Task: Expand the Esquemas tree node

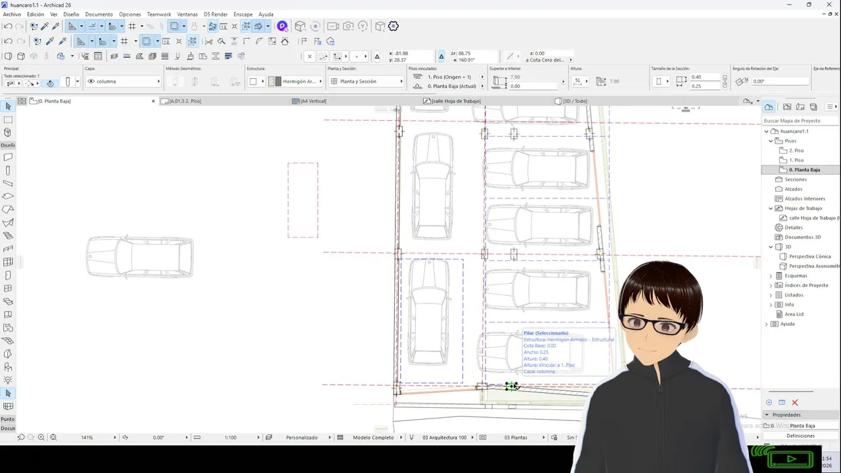Action: pyautogui.click(x=771, y=276)
